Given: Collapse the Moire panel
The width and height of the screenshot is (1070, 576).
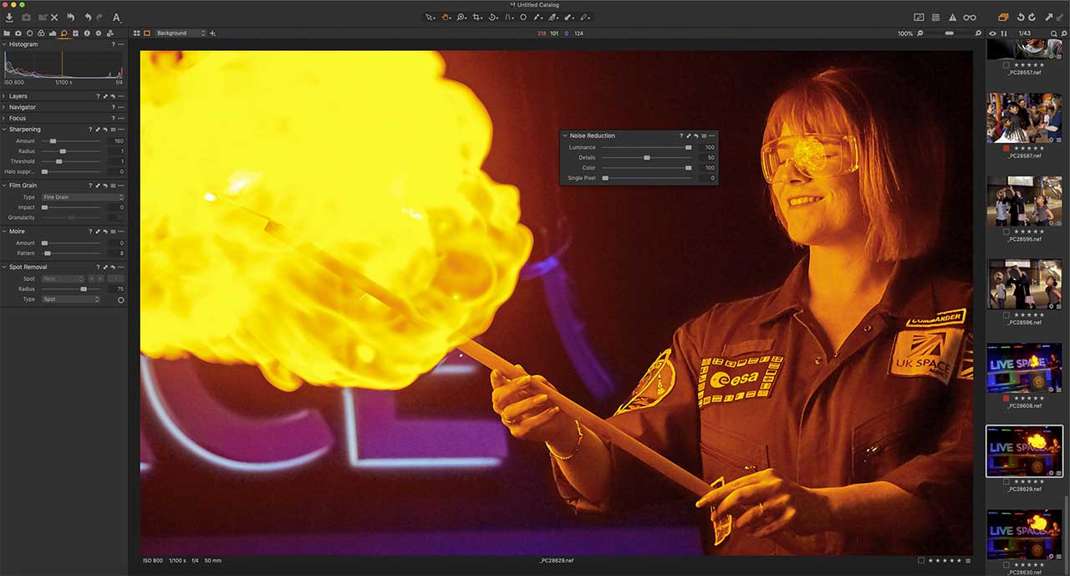Looking at the screenshot, I should (x=4, y=232).
